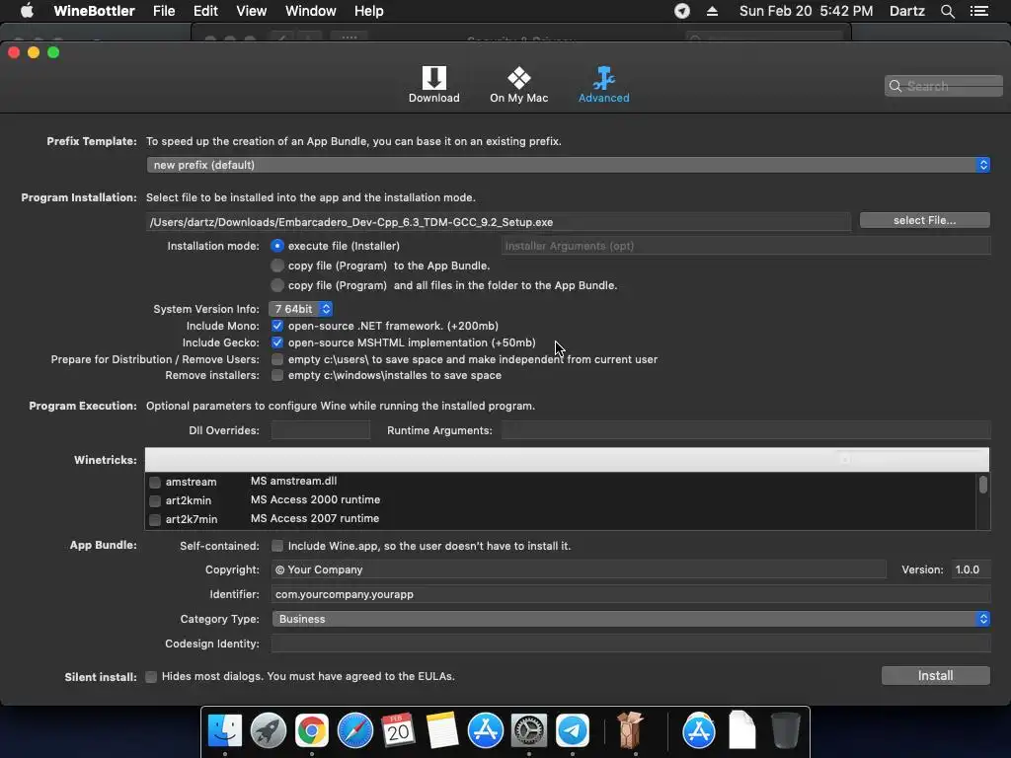Click the Copyright text field
Screen dimensions: 1011x758
(x=579, y=569)
